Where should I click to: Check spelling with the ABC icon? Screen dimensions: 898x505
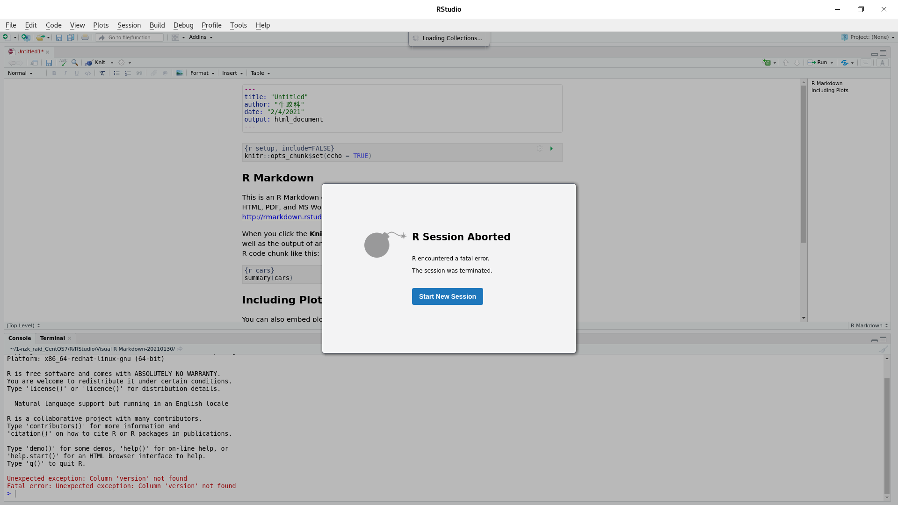pos(63,62)
